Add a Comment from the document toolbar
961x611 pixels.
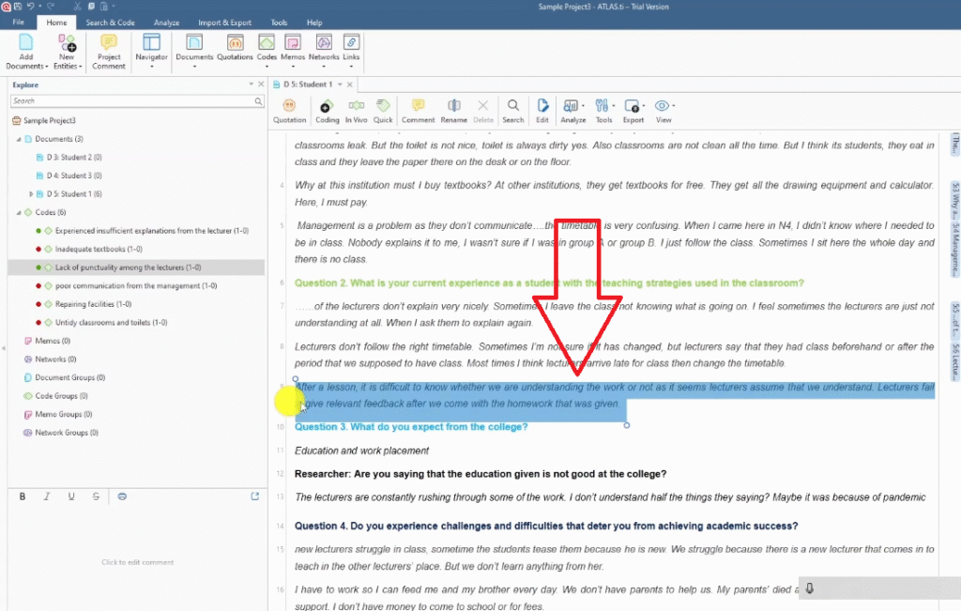(x=418, y=111)
